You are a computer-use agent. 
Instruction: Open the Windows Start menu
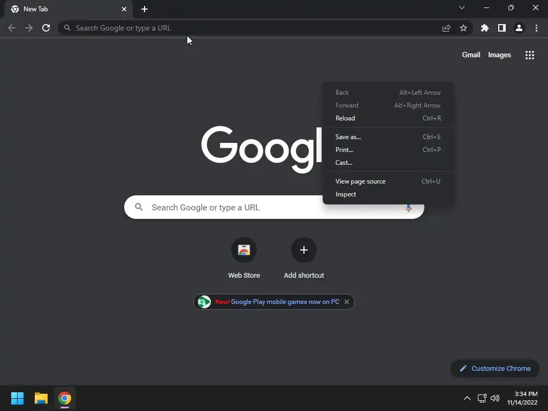click(17, 398)
